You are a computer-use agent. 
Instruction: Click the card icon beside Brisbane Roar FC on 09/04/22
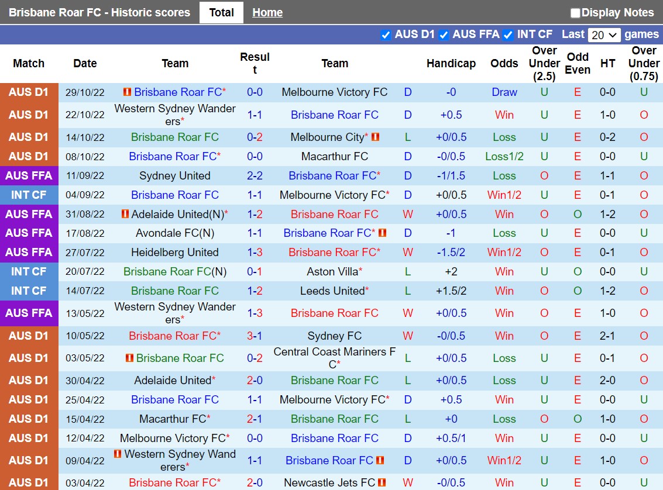379,461
